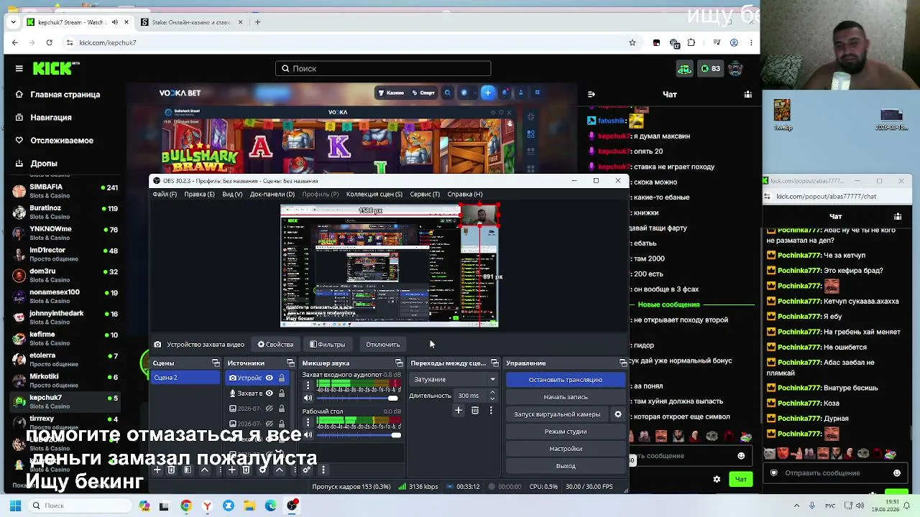920x517 pixels.
Task: Pop out the Микшер звука dock panel
Action: point(399,363)
